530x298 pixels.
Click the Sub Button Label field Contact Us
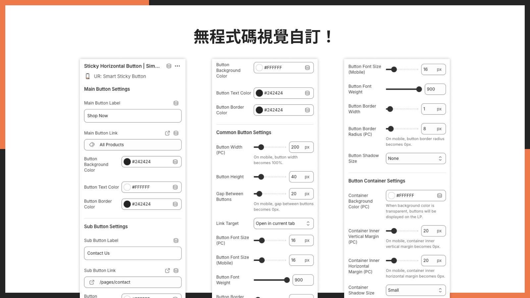(x=133, y=253)
